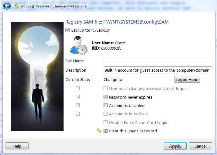Click current state checkbox for account locked out
This screenshot has width=217, height=155.
click(x=77, y=114)
